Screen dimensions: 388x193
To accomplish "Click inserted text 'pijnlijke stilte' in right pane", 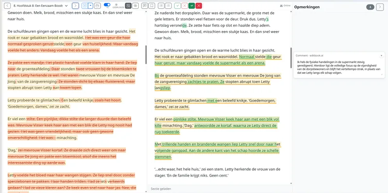I will [x=186, y=119].
